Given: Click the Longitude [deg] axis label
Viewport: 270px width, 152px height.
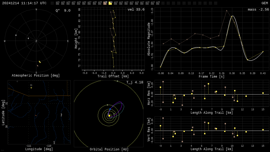Looking at the screenshot, I should (39, 149).
